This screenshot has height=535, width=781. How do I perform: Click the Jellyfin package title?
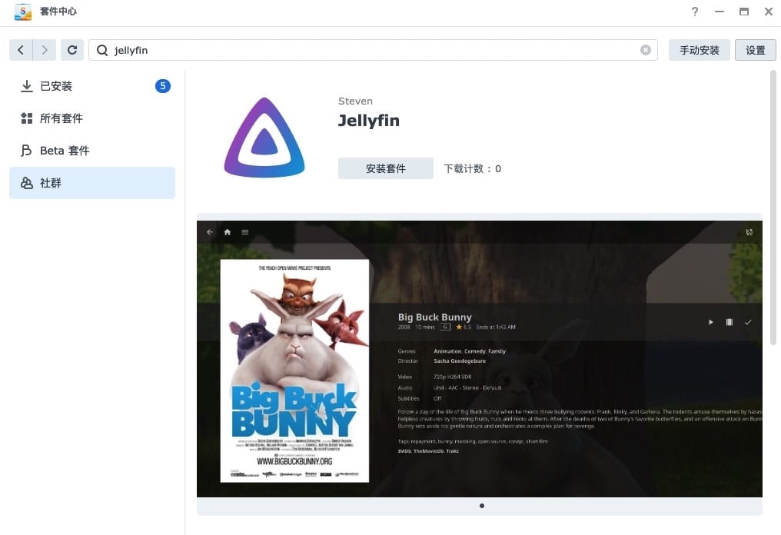[368, 121]
